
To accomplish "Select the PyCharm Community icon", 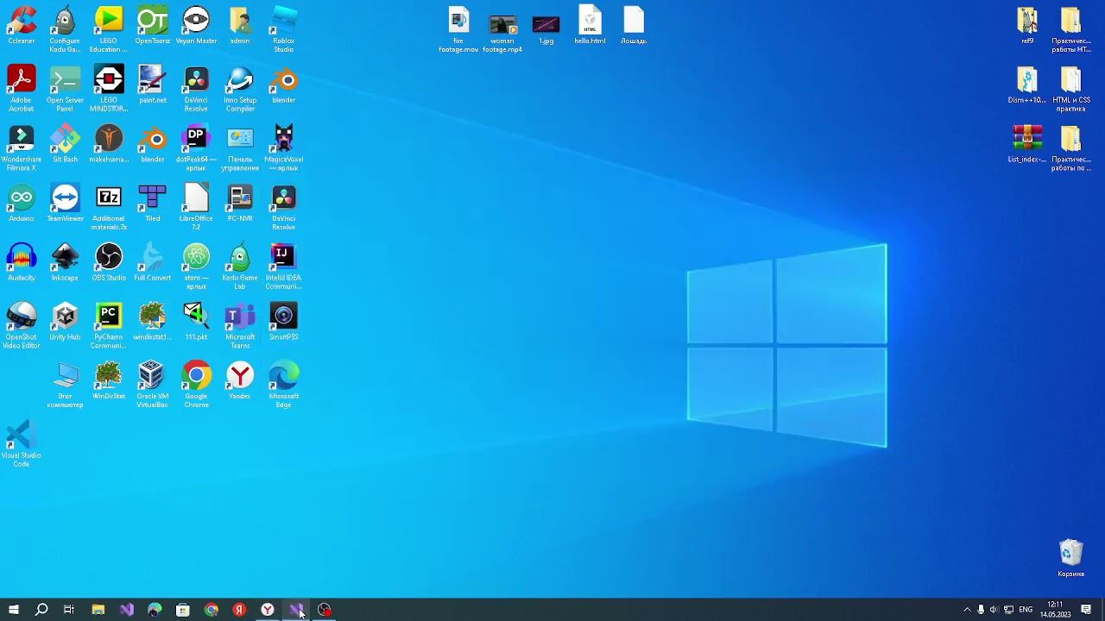I will pyautogui.click(x=109, y=326).
